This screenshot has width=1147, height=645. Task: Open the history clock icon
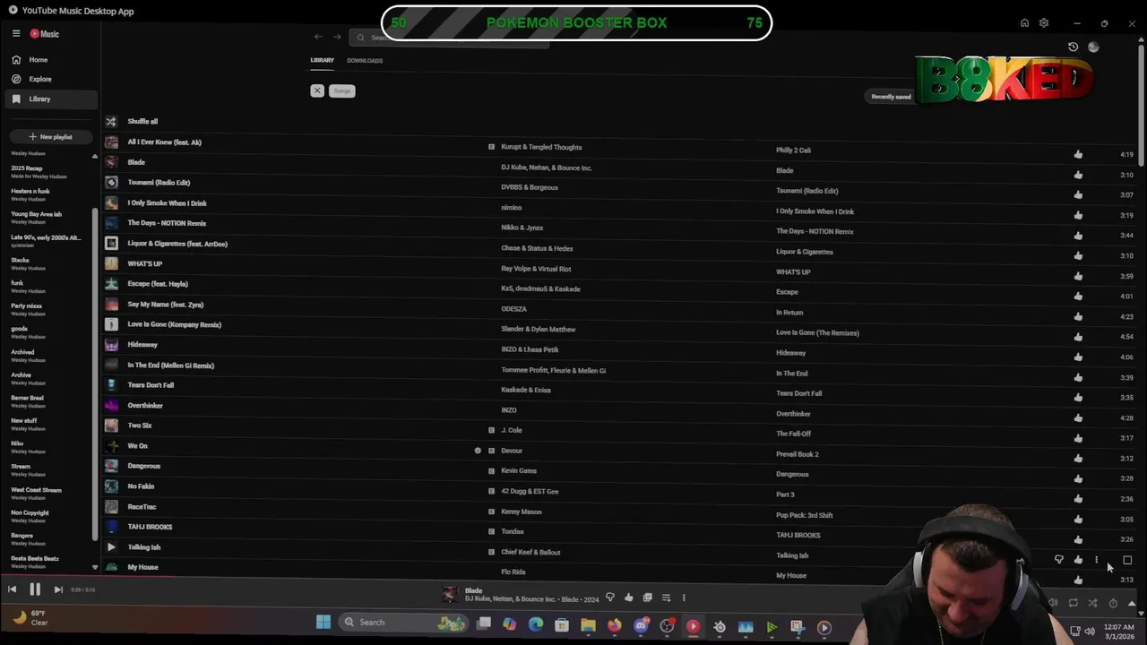tap(1074, 47)
